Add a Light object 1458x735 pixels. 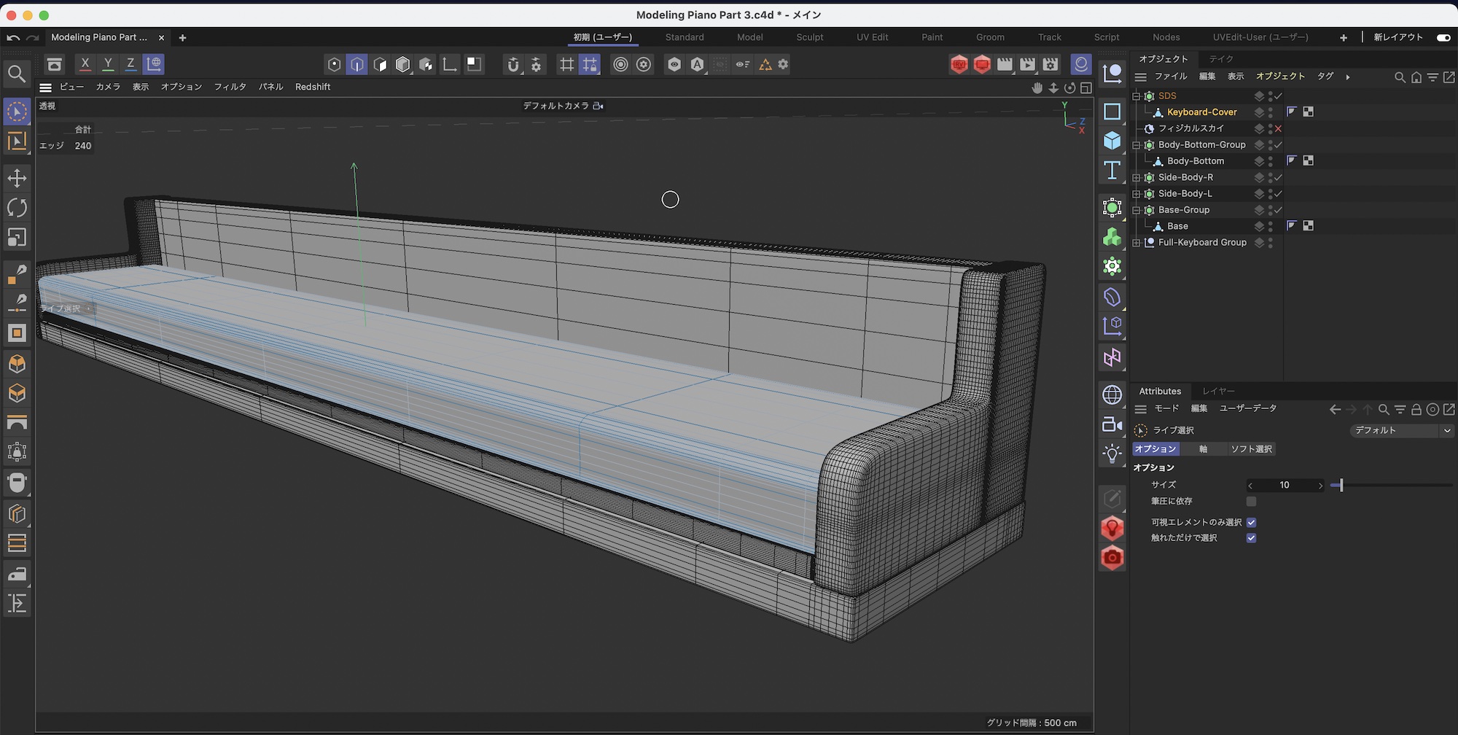tap(1112, 454)
